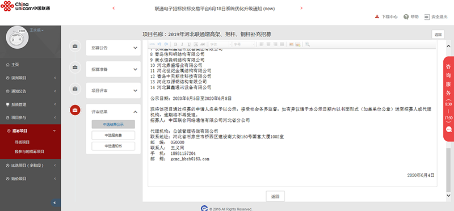
Task: Open the 字号 font size dropdown
Action: coord(244,44)
